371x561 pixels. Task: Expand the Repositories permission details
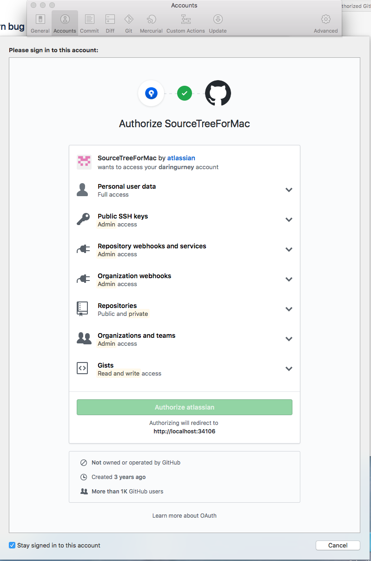289,309
